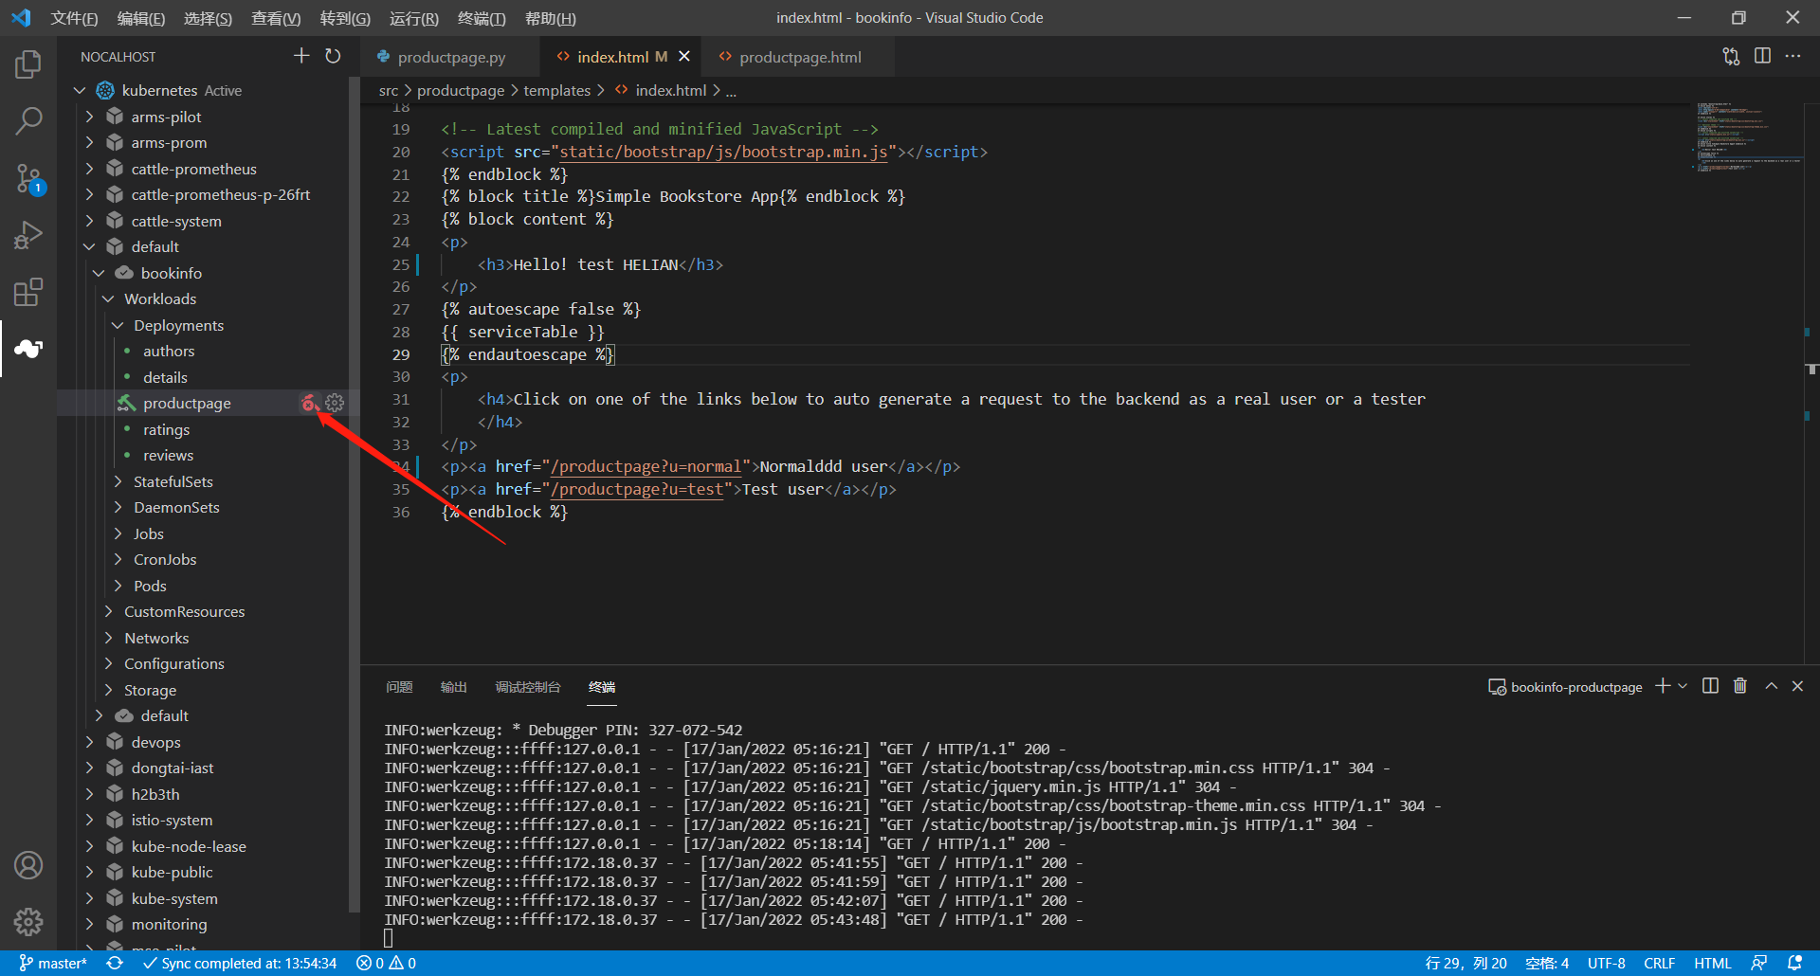The height and width of the screenshot is (976, 1820).
Task: Synchronize changes icon in status bar
Action: (x=115, y=963)
